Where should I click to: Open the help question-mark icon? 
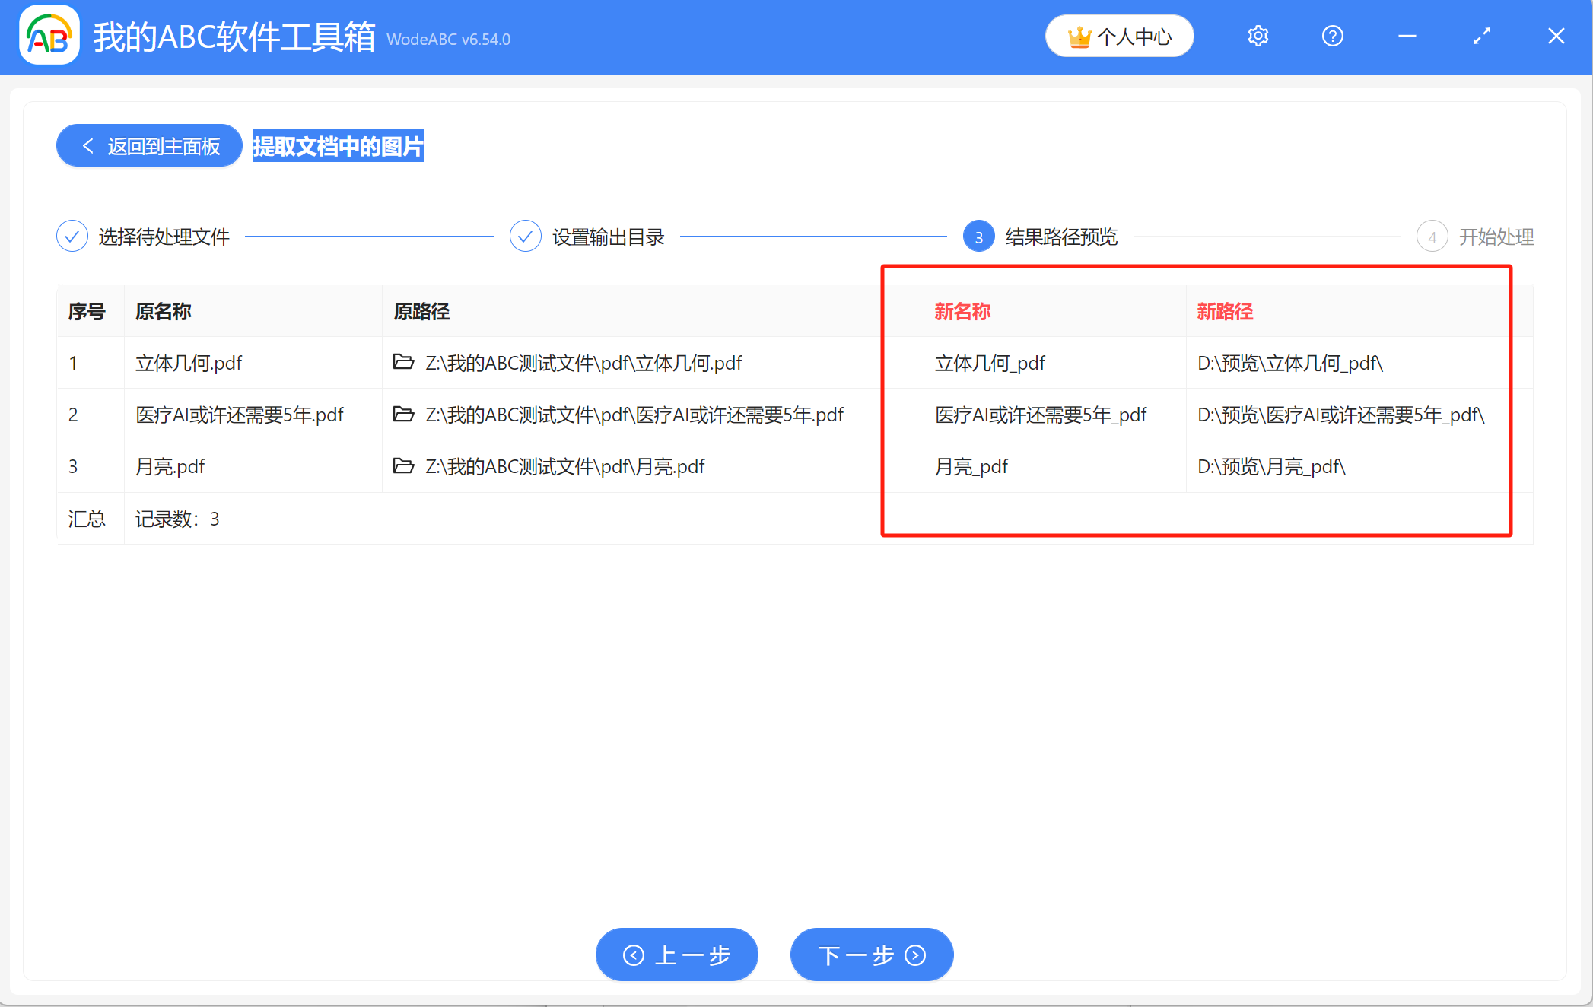[1332, 36]
